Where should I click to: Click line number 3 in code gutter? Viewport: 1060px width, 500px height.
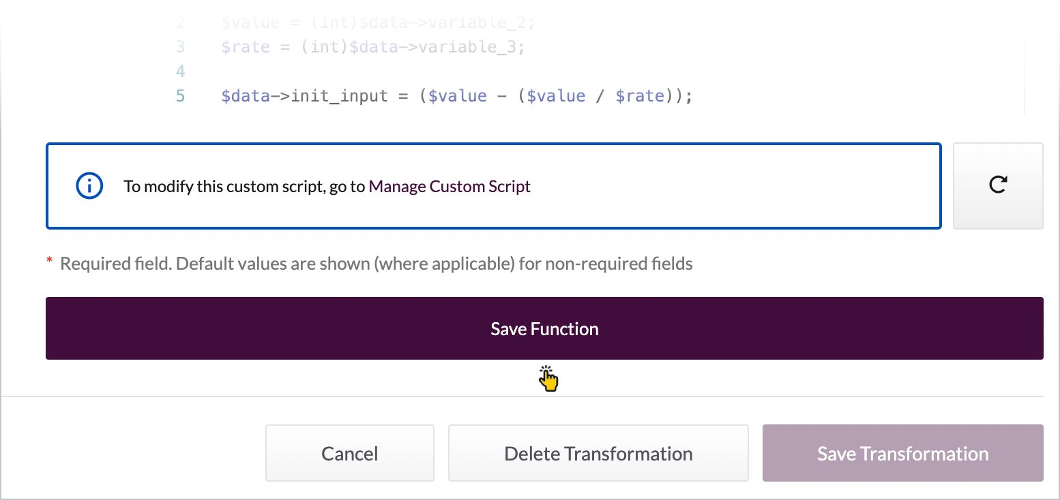(180, 47)
